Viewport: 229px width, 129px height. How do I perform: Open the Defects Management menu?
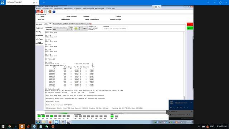(88, 9)
